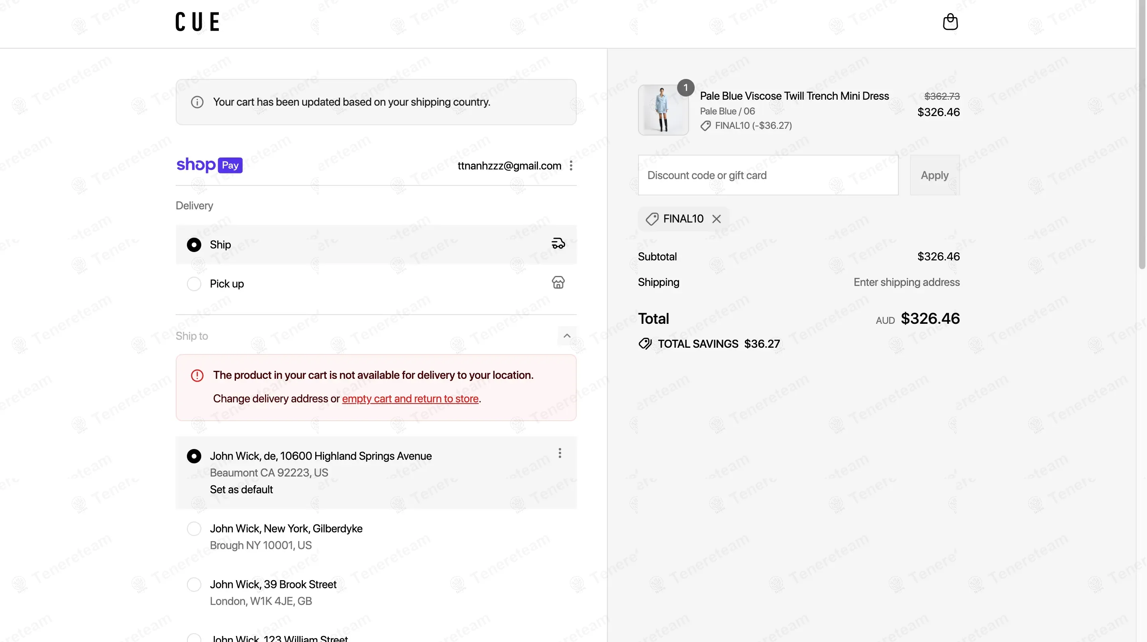Click the Apply discount button
Image resolution: width=1147 pixels, height=642 pixels.
click(935, 175)
